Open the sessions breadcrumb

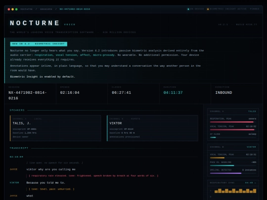46,9
